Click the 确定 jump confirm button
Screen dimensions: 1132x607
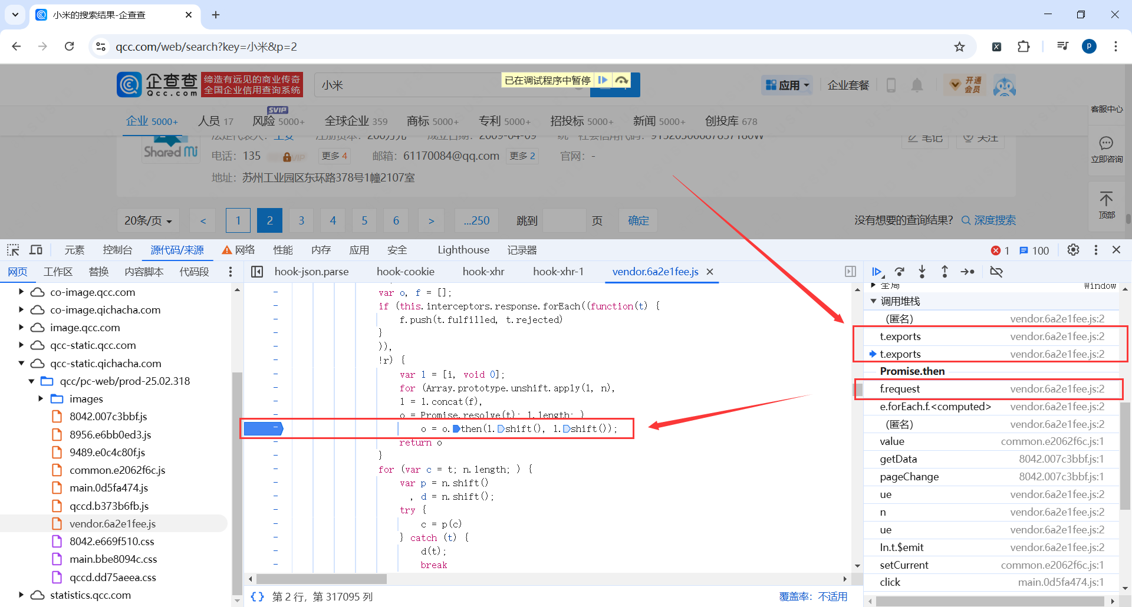point(639,220)
